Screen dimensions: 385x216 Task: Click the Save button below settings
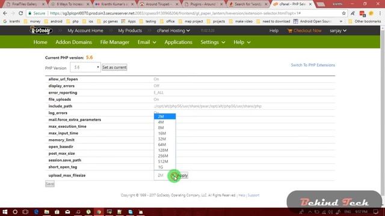click(x=49, y=184)
